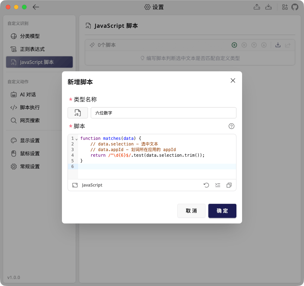The width and height of the screenshot is (304, 286).
Task: Open the apps grid plus icon
Action: (x=285, y=7)
